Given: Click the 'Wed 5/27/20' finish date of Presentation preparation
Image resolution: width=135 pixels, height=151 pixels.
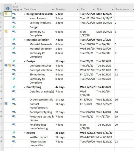Looking at the screenshot, I should (x=104, y=142).
